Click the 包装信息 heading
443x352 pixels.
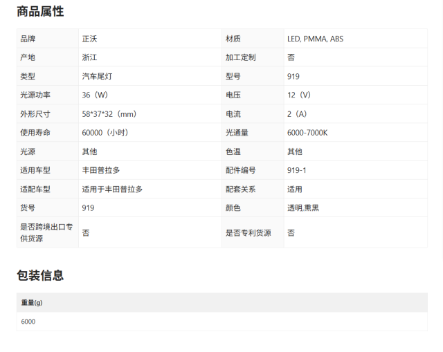coord(40,275)
